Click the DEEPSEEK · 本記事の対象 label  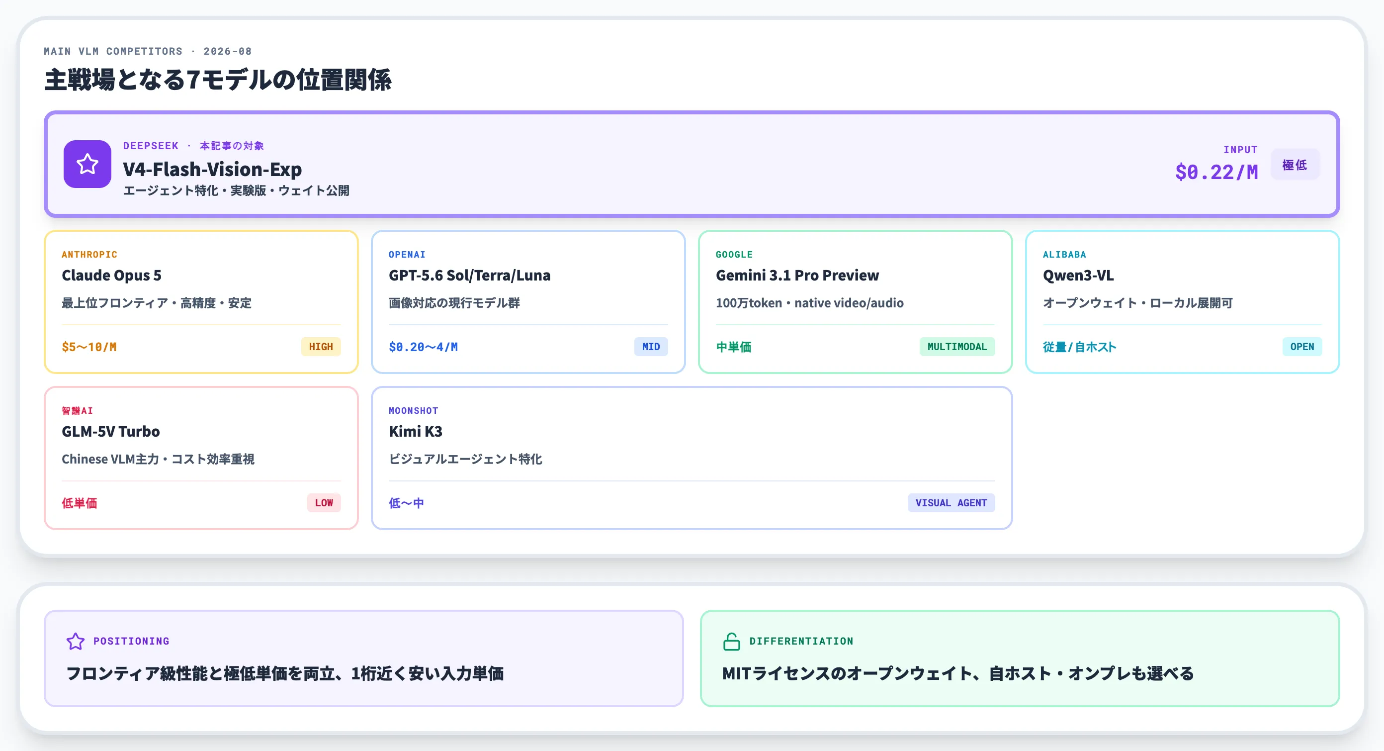coord(193,146)
